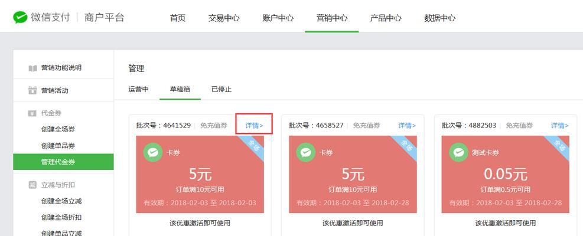Click the icon beside 立减与折扣
This screenshot has width=583, height=236.
32,185
